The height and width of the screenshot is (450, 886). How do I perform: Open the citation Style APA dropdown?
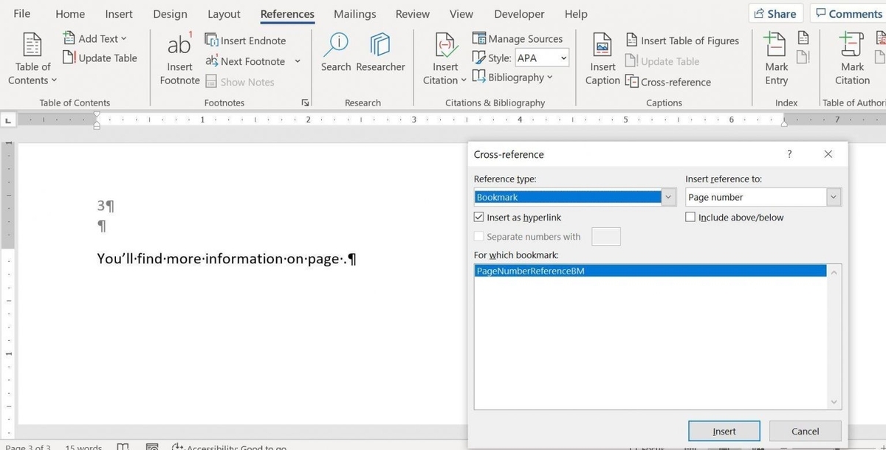click(x=541, y=58)
